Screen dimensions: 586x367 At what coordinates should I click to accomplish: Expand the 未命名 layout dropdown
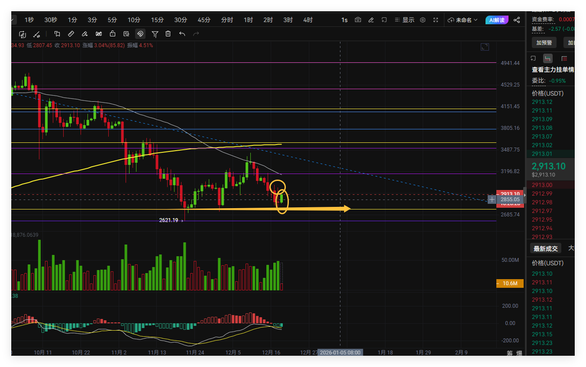coord(463,20)
